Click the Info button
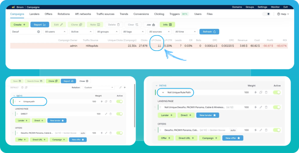 (167, 25)
